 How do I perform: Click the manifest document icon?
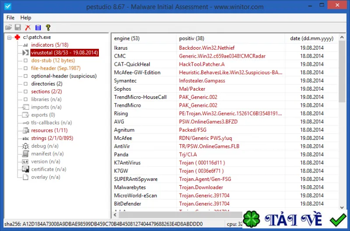point(25,154)
